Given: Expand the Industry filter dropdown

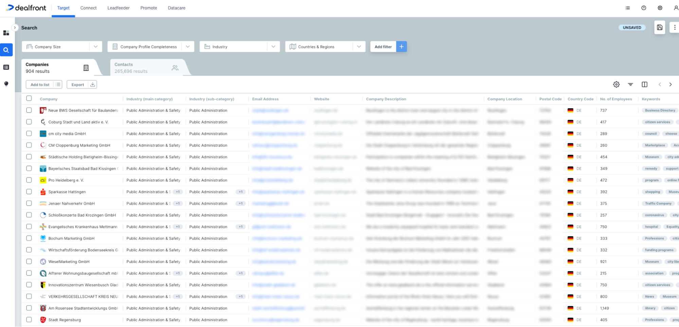Looking at the screenshot, I should (273, 46).
